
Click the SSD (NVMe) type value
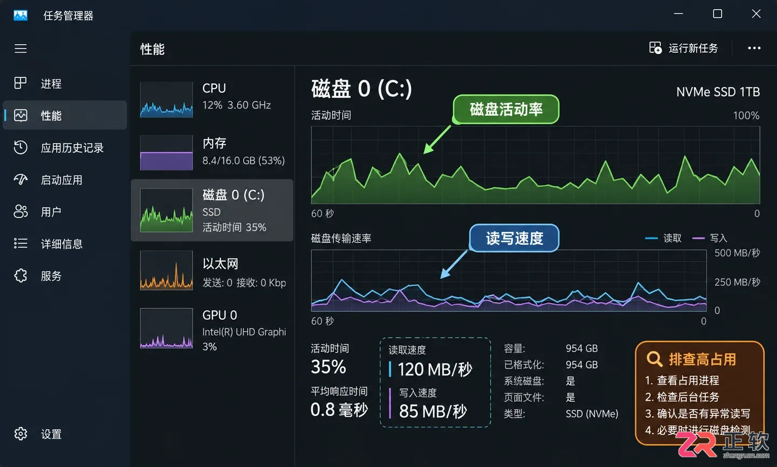pos(592,414)
